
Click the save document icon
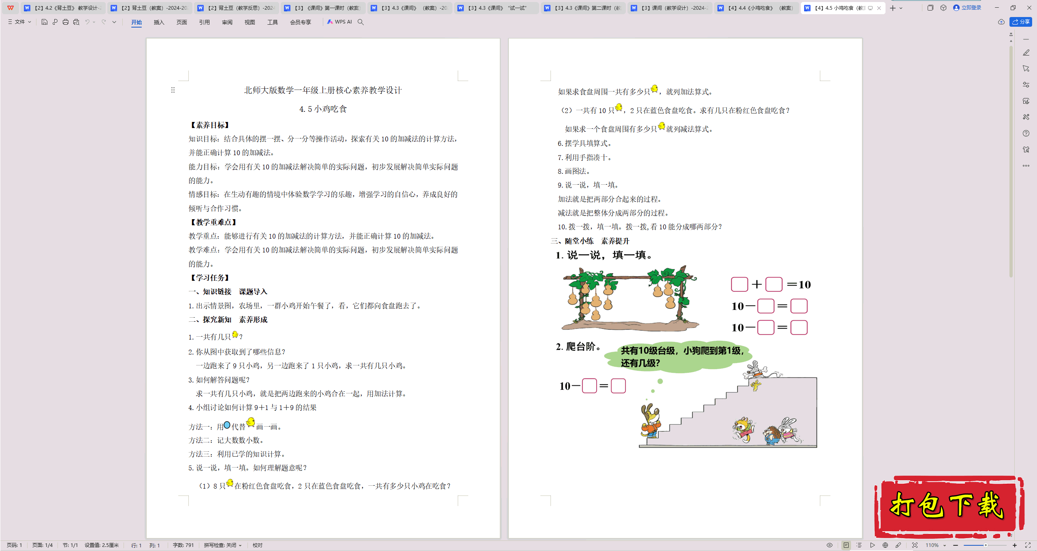tap(45, 22)
